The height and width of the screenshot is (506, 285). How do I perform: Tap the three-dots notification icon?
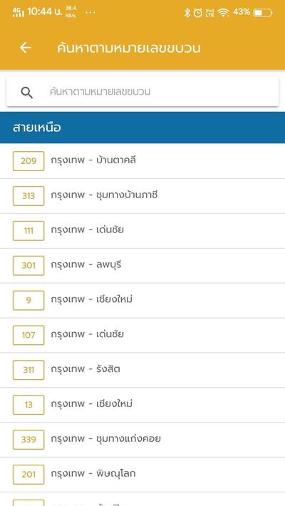click(90, 13)
